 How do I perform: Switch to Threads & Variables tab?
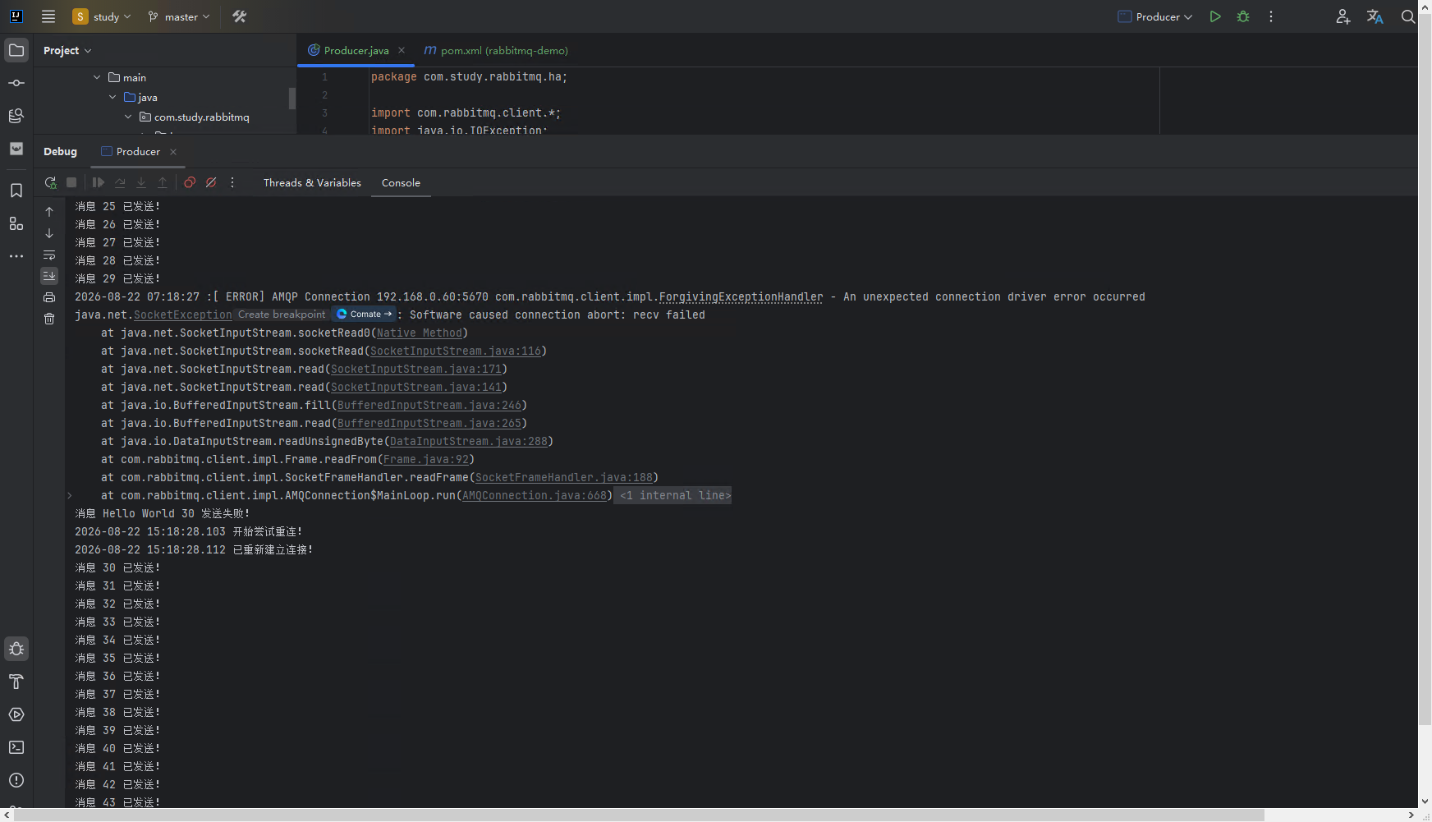tap(312, 182)
